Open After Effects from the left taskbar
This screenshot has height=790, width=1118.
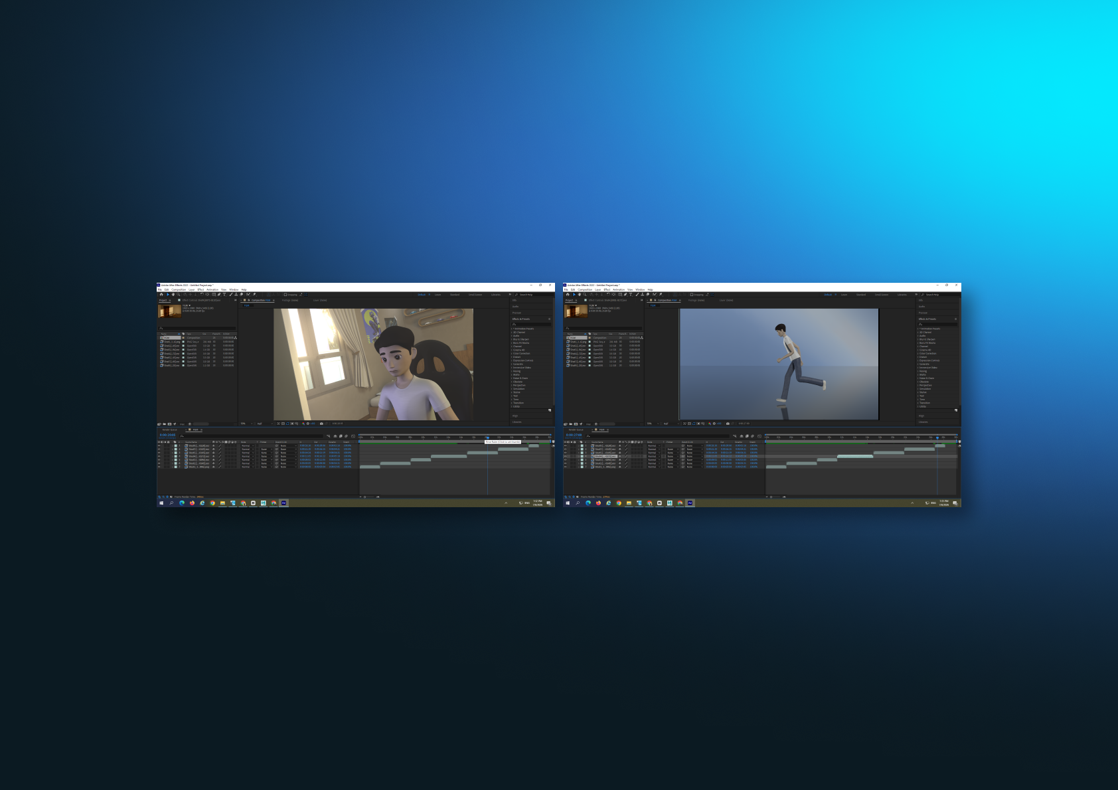(283, 503)
